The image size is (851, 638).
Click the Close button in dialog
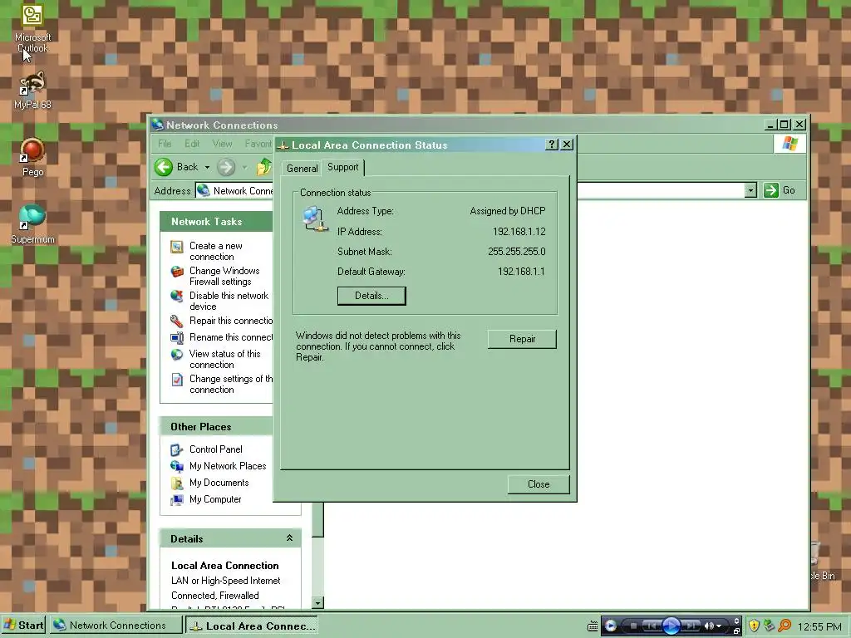point(539,484)
